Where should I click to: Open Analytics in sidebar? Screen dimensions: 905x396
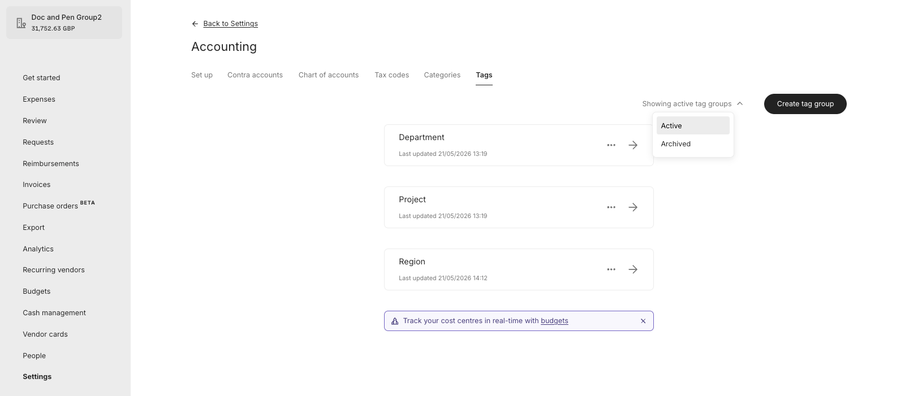coord(38,249)
